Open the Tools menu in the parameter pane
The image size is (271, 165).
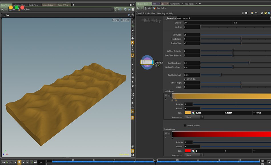tap(159, 13)
